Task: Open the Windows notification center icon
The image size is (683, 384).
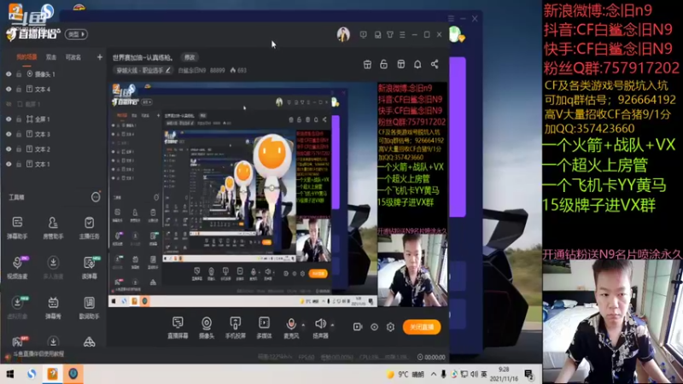Action: (528, 375)
